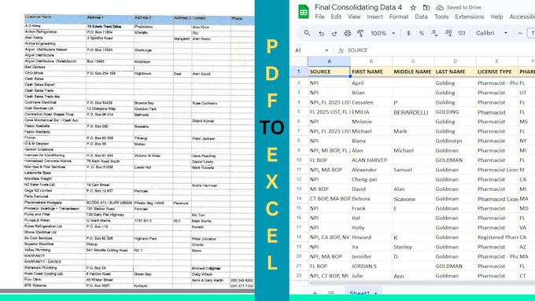Screen dimensions: 535x301
Task: Click the LICENSE TYPE header cell
Action: point(497,72)
